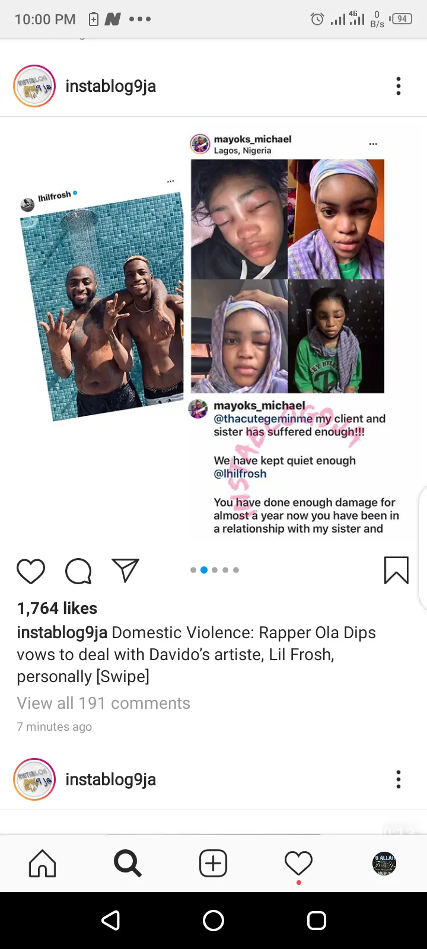Tap instablog9ja username on second post
The width and height of the screenshot is (427, 949).
[x=111, y=779]
